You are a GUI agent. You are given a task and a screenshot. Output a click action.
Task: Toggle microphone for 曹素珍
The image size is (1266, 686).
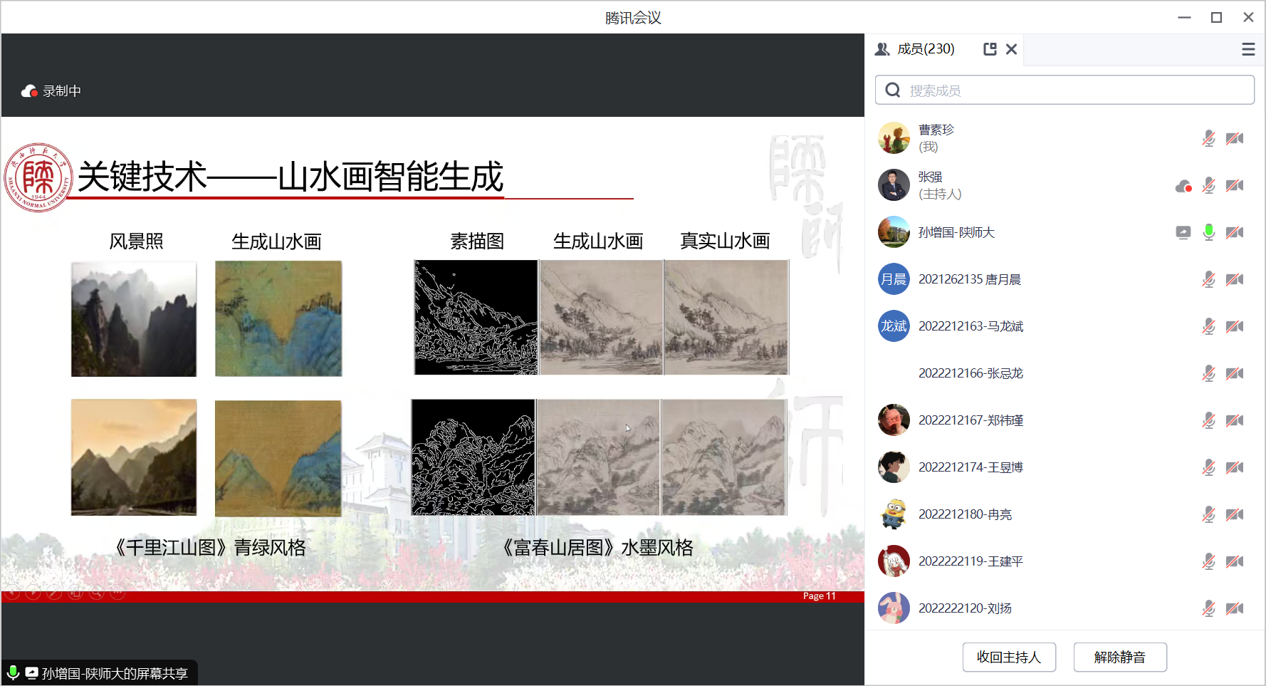[1208, 138]
